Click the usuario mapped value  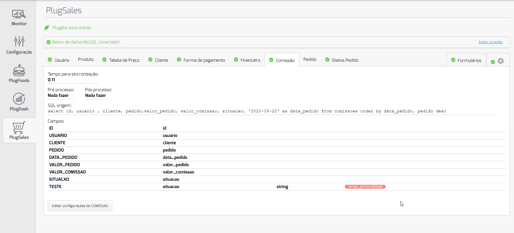click(170, 136)
